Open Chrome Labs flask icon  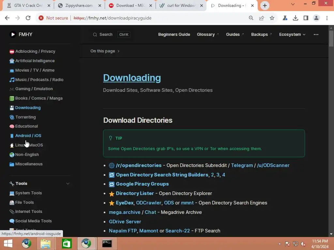click(285, 18)
